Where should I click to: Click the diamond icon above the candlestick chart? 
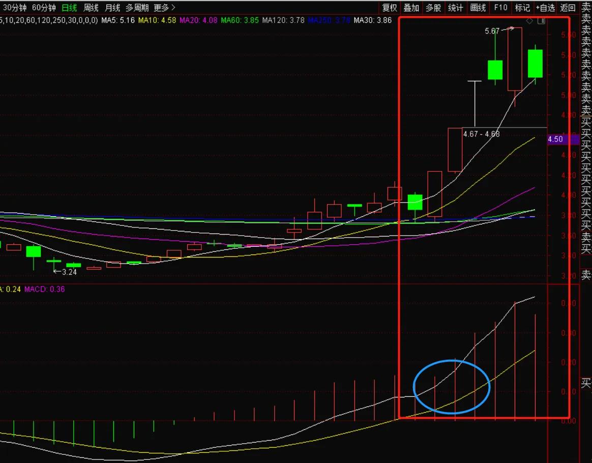pos(530,21)
